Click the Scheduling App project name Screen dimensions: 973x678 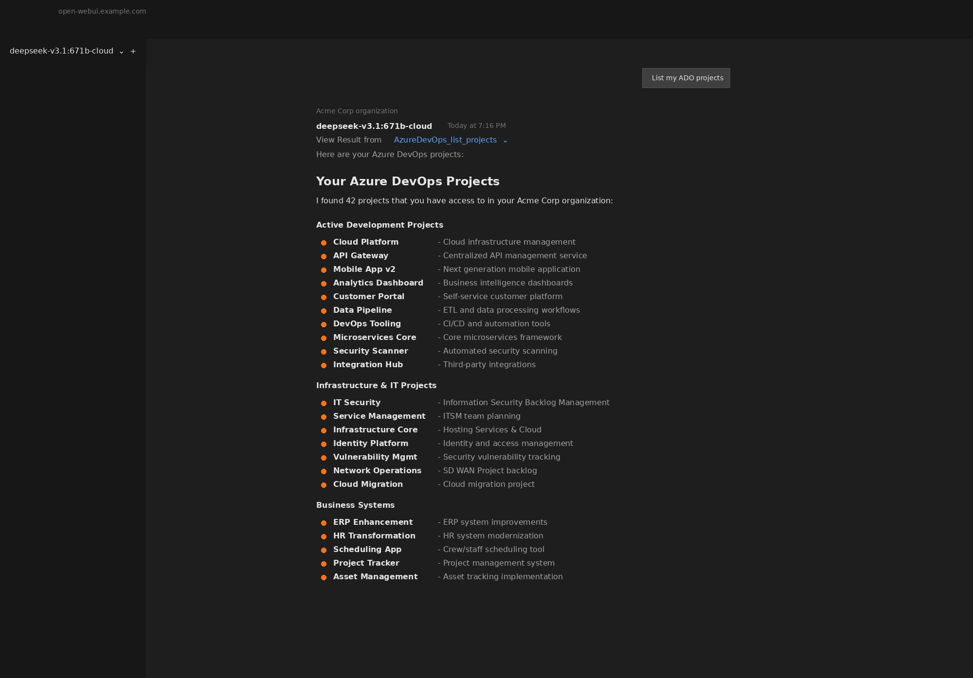tap(367, 549)
